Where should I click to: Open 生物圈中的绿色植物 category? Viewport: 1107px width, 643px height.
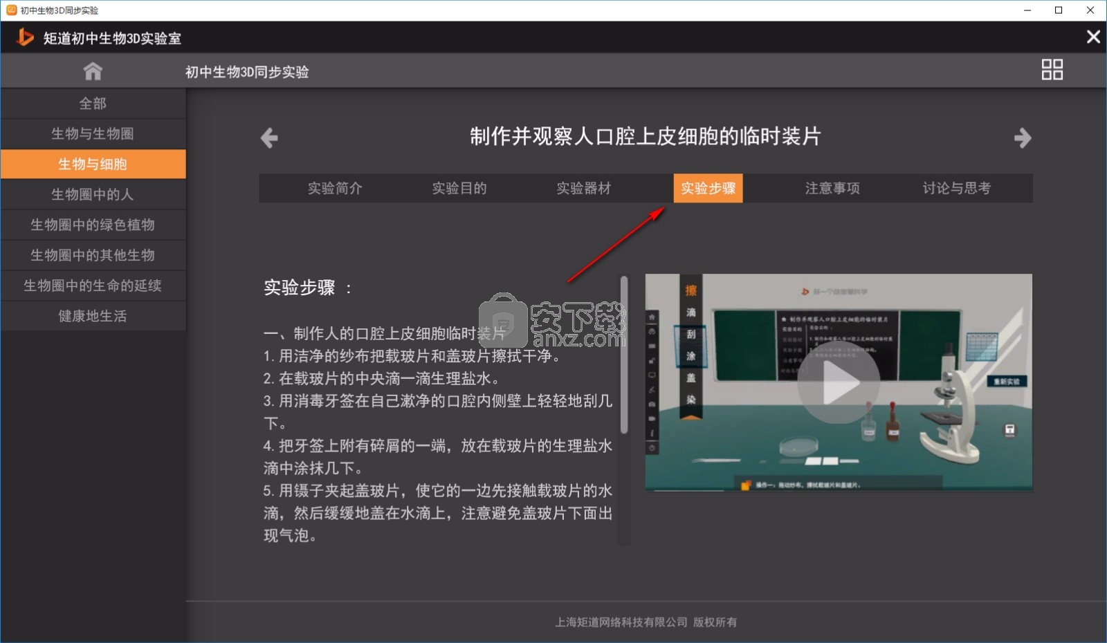93,225
